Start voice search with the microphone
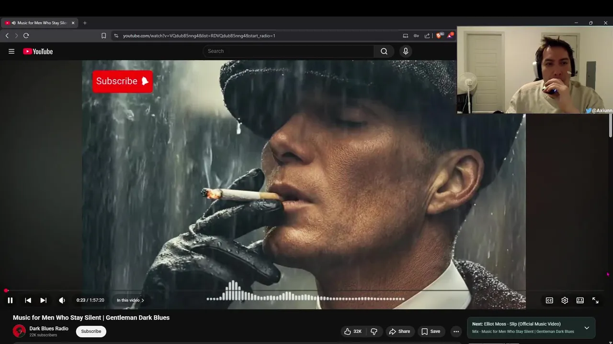Viewport: 613px width, 344px height. (406, 51)
